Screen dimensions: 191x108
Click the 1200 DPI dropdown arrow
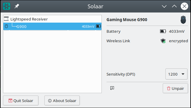coord(183,74)
